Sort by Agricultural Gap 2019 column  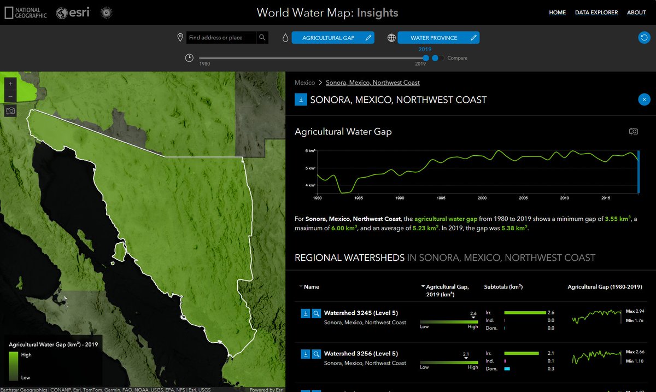(445, 290)
